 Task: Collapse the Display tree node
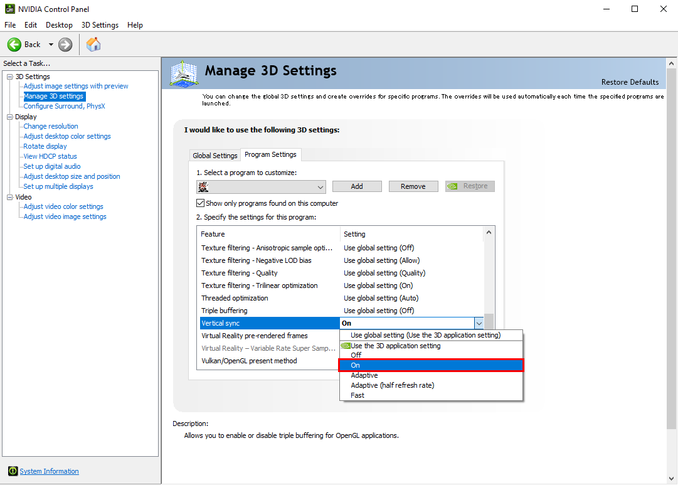point(9,117)
